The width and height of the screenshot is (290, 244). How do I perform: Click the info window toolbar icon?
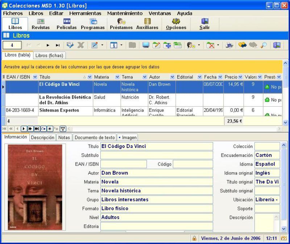pos(113,45)
